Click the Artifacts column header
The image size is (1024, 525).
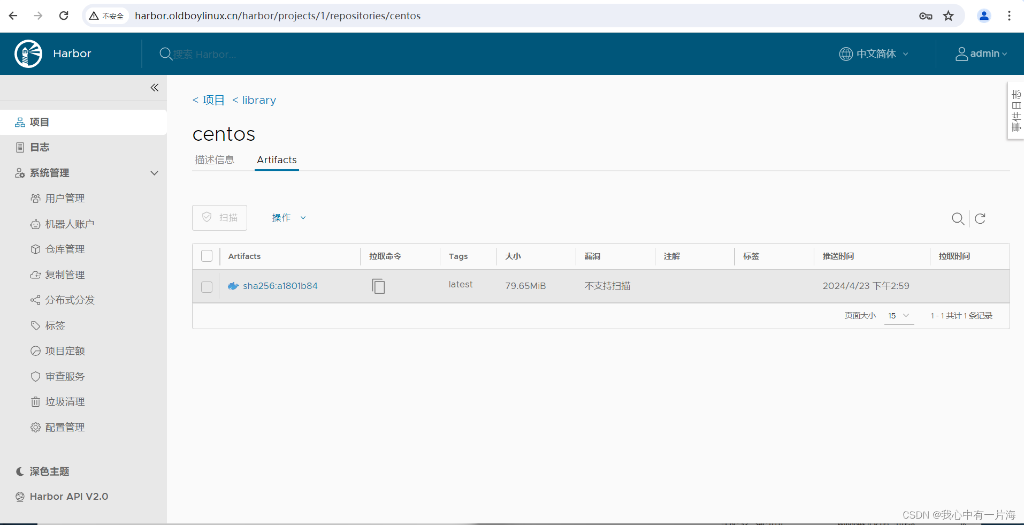point(244,256)
